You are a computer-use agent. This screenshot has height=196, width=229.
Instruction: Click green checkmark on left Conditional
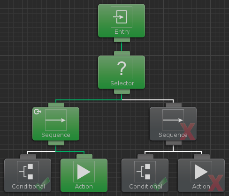point(43,184)
